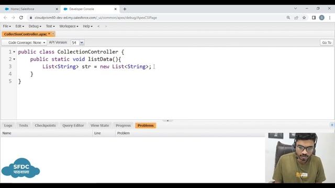Open the browser zoom magnifier icon
The height and width of the screenshot is (188, 335).
[x=288, y=18]
